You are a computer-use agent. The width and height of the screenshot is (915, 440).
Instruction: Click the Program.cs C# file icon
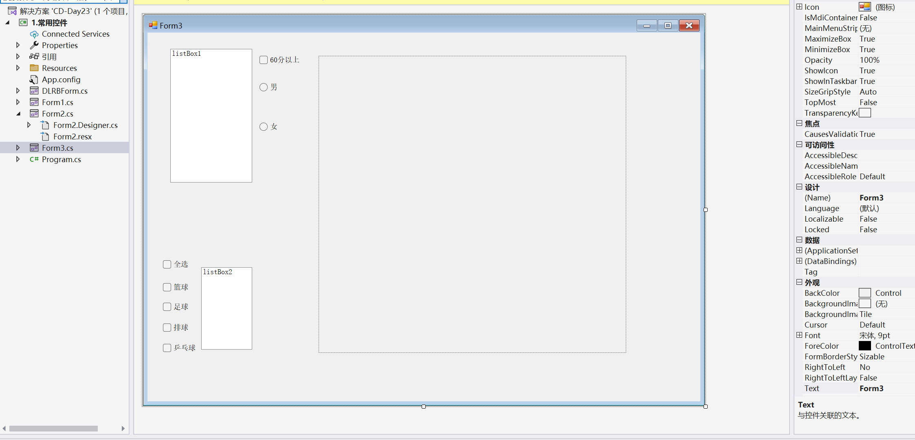(x=34, y=159)
